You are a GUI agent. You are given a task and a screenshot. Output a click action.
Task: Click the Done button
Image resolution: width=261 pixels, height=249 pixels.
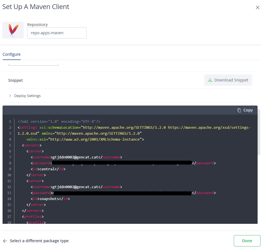(x=247, y=241)
